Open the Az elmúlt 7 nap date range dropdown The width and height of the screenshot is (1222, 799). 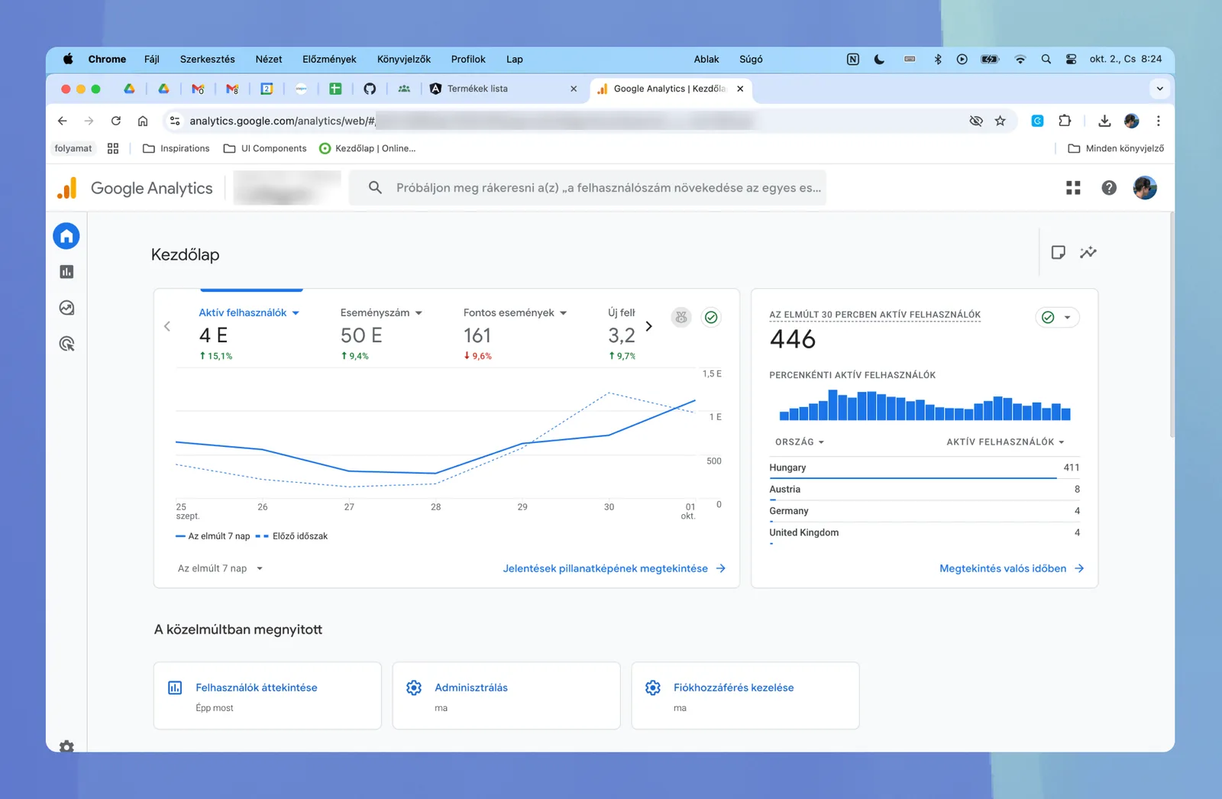pos(221,568)
